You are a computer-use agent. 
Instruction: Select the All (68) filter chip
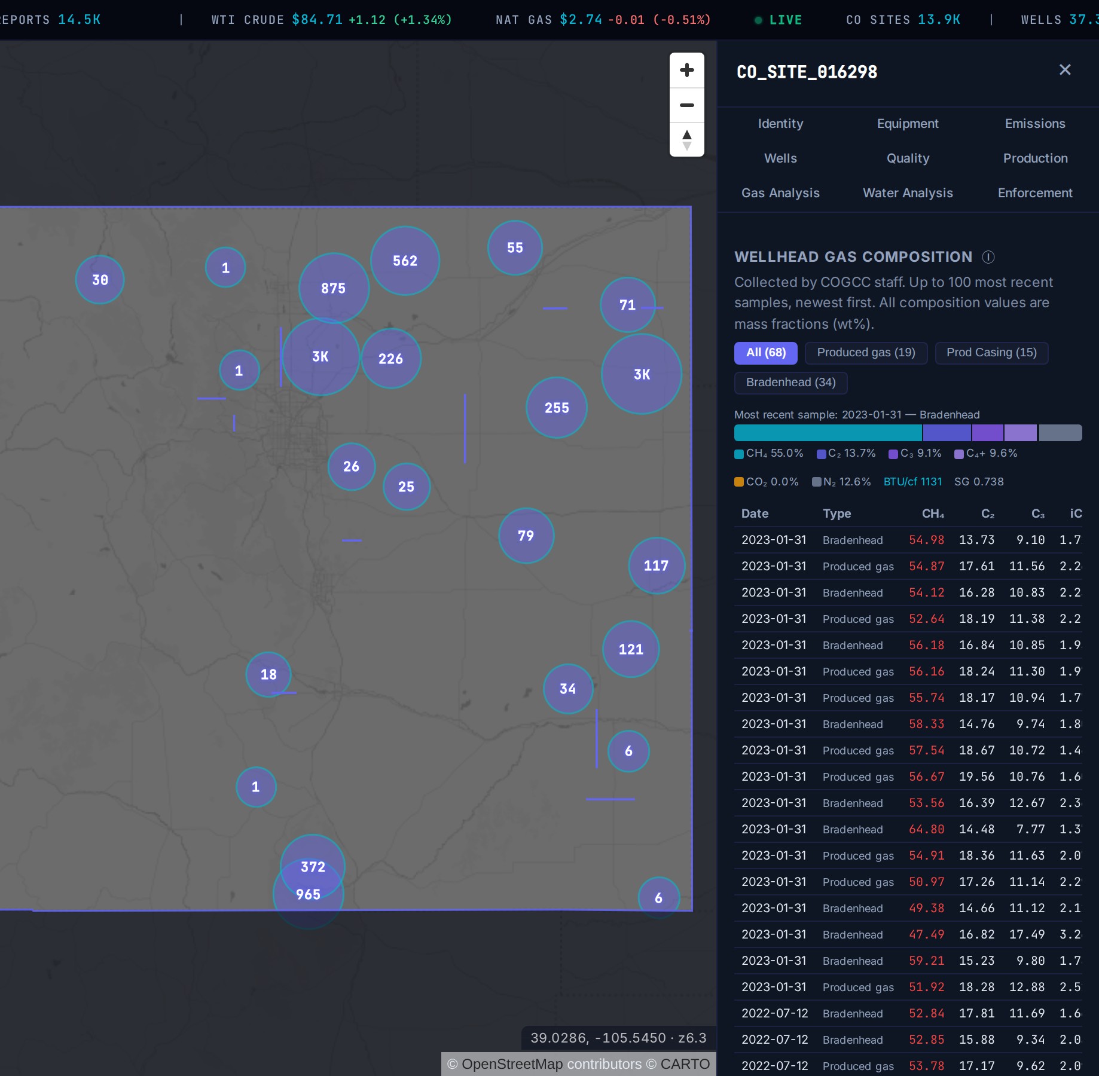click(x=766, y=353)
